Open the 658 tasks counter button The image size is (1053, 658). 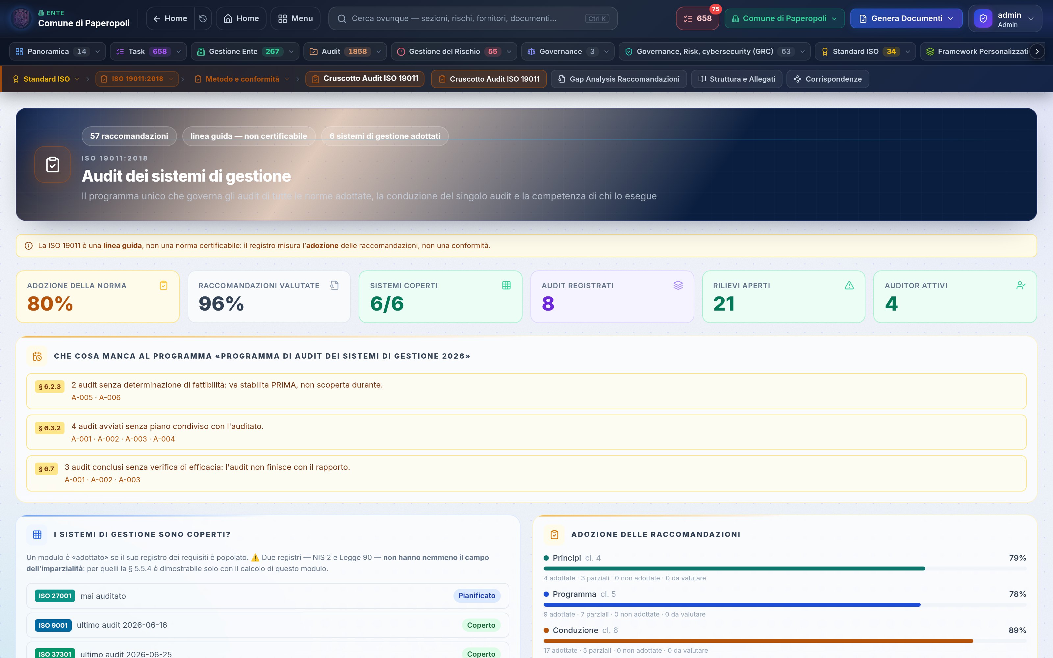[697, 19]
